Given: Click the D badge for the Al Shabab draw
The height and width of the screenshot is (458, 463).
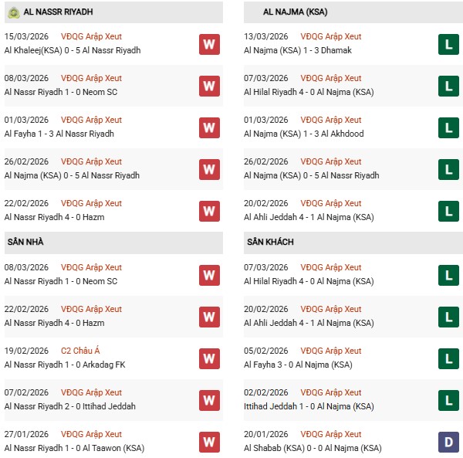Looking at the screenshot, I should [x=448, y=442].
